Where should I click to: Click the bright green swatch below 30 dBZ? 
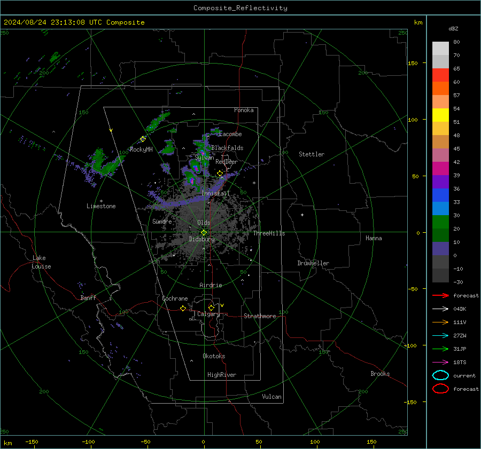(440, 222)
